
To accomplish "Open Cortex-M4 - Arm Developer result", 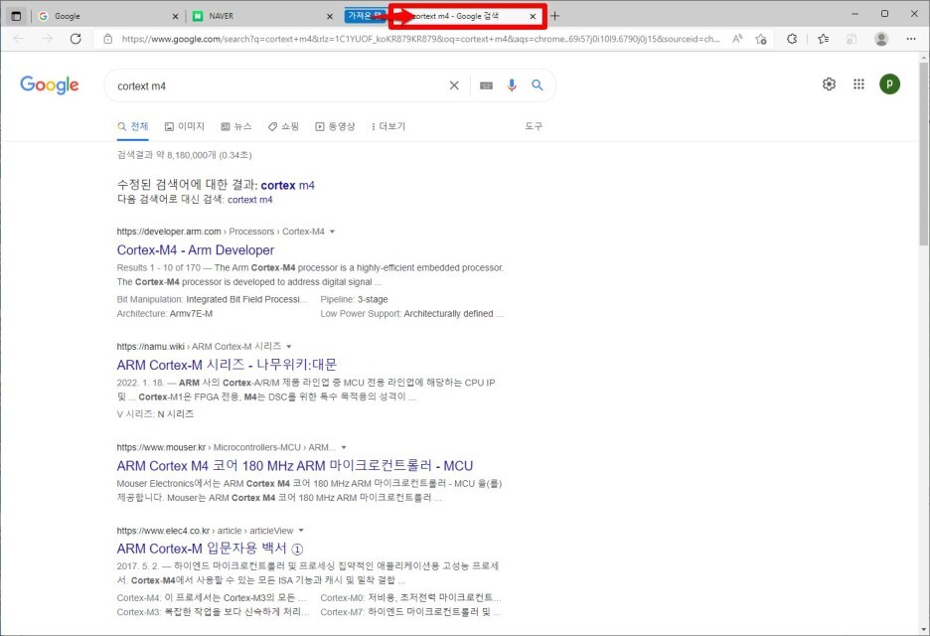I will point(196,250).
